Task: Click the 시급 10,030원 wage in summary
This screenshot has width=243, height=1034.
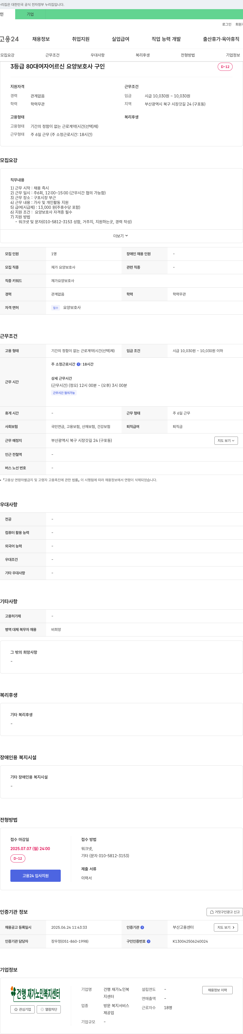Action: (x=167, y=96)
